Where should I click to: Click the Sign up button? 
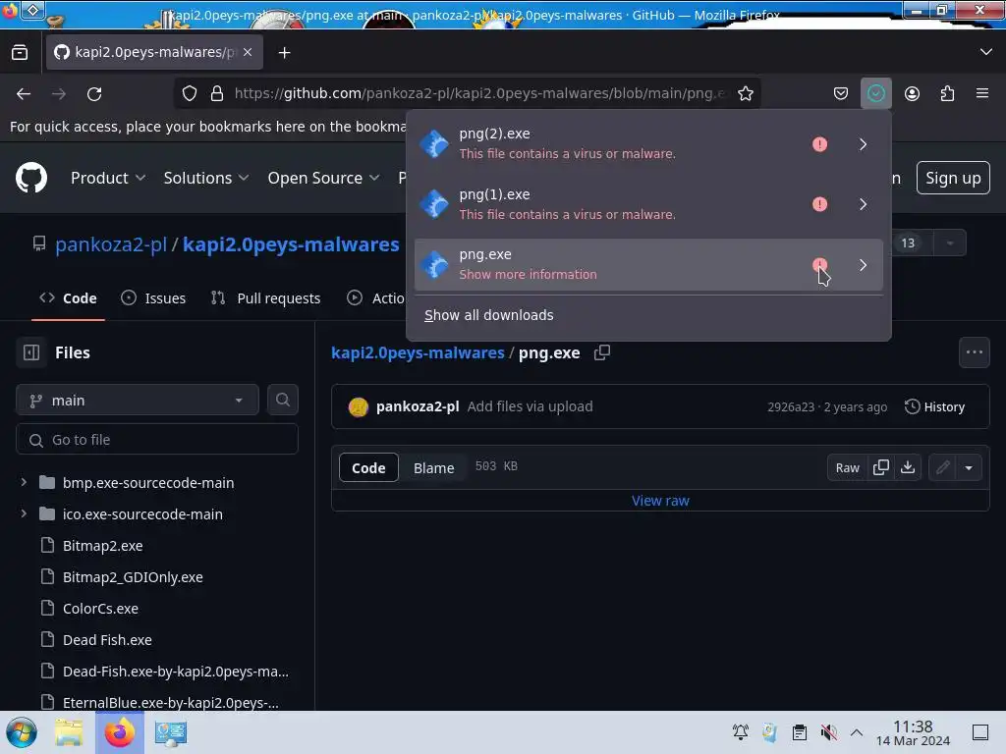pos(953,178)
